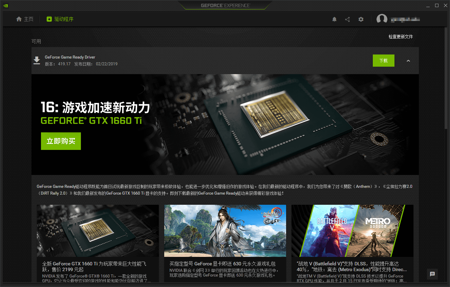The height and width of the screenshot is (287, 450).
Task: Click the vertical scrollbar thumb
Action: click(x=446, y=78)
